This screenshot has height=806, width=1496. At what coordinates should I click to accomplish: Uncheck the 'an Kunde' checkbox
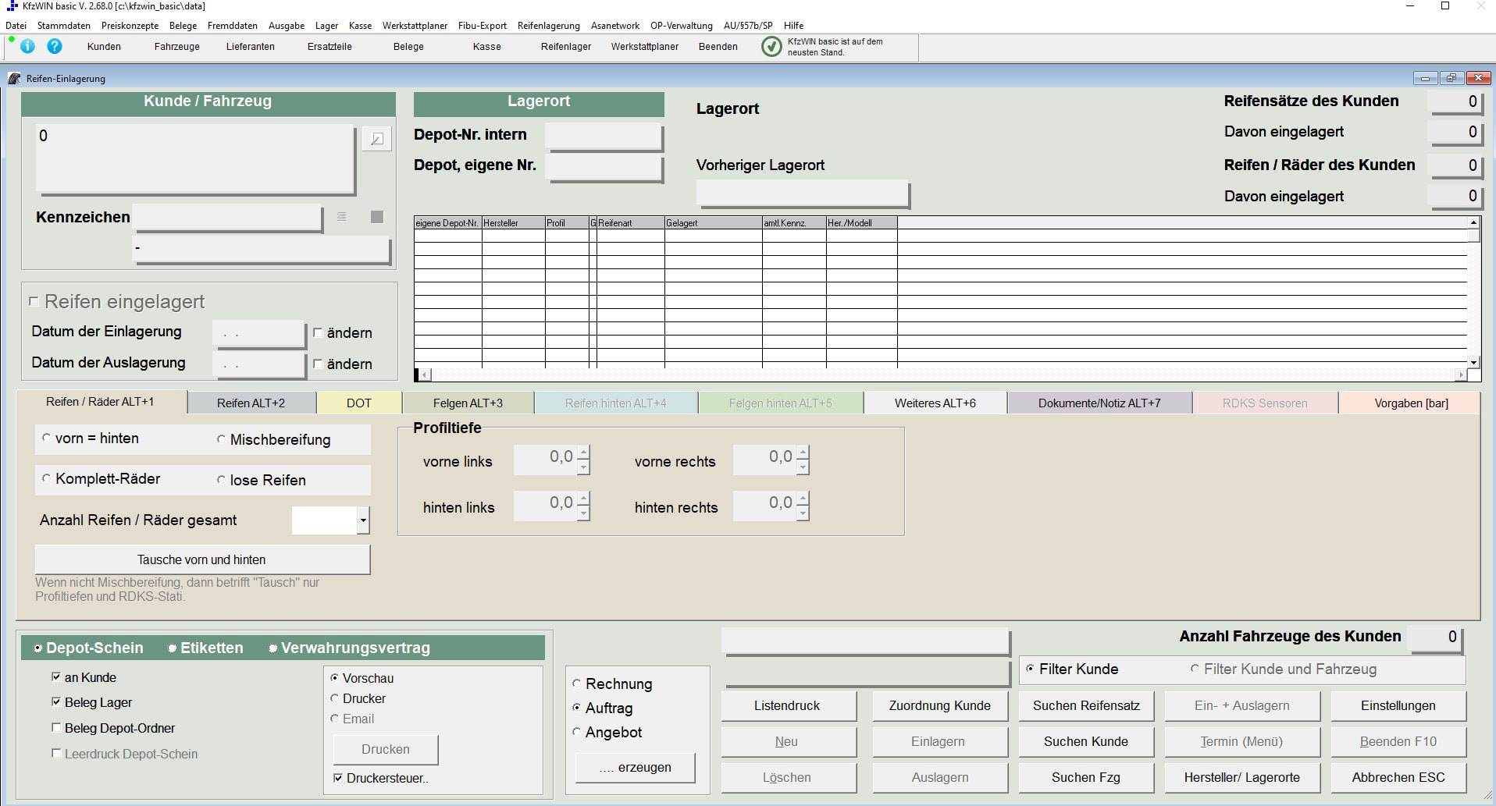click(56, 677)
